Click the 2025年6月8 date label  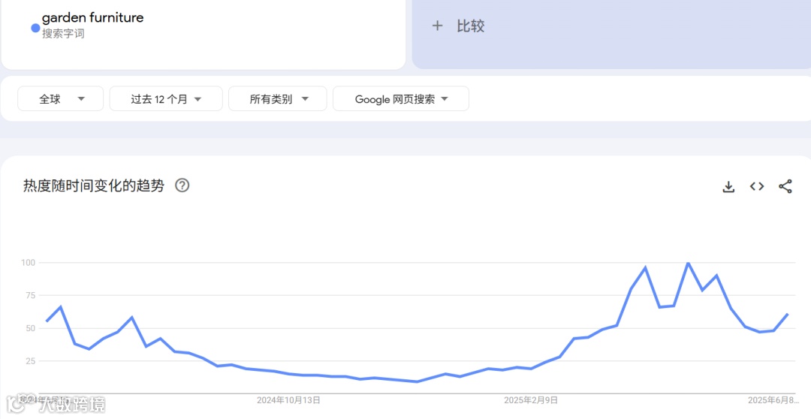pos(773,400)
